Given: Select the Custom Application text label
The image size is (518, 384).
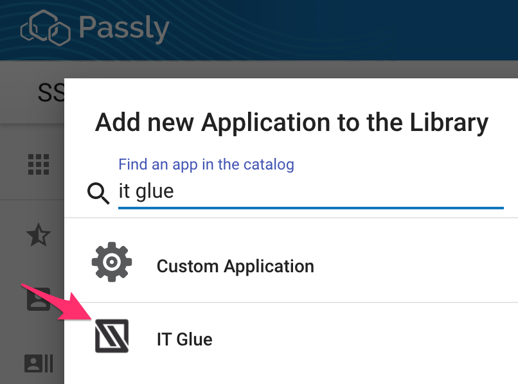Looking at the screenshot, I should pos(235,266).
